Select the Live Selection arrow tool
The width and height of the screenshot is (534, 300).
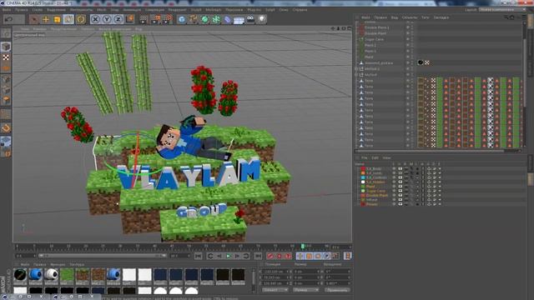(x=33, y=19)
